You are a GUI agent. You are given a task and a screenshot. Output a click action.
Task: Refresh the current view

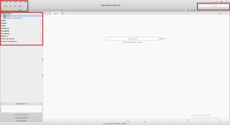coord(50,13)
